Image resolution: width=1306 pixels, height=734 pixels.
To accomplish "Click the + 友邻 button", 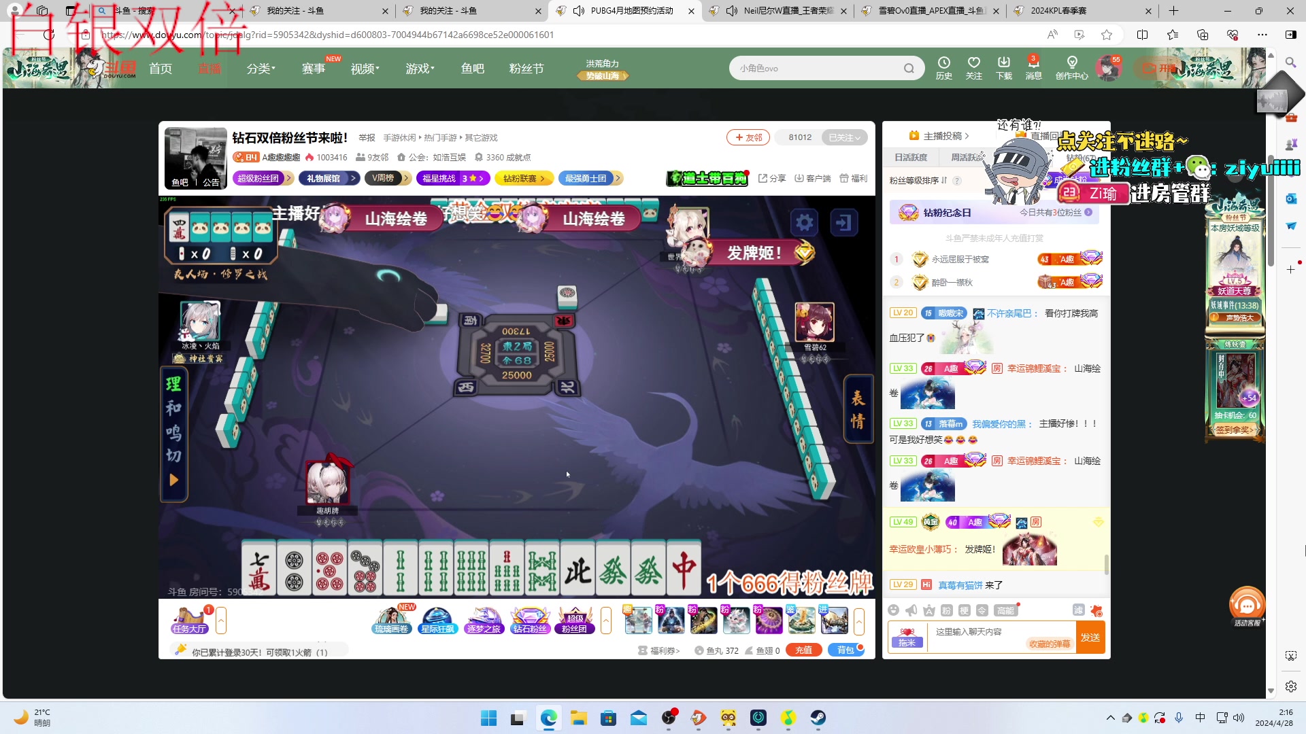I will [x=748, y=137].
